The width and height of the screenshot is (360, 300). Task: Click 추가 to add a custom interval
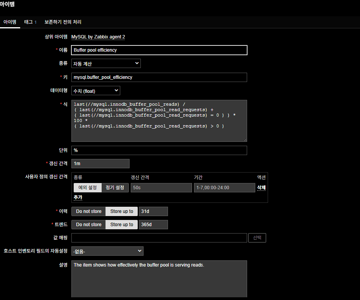[x=78, y=197]
